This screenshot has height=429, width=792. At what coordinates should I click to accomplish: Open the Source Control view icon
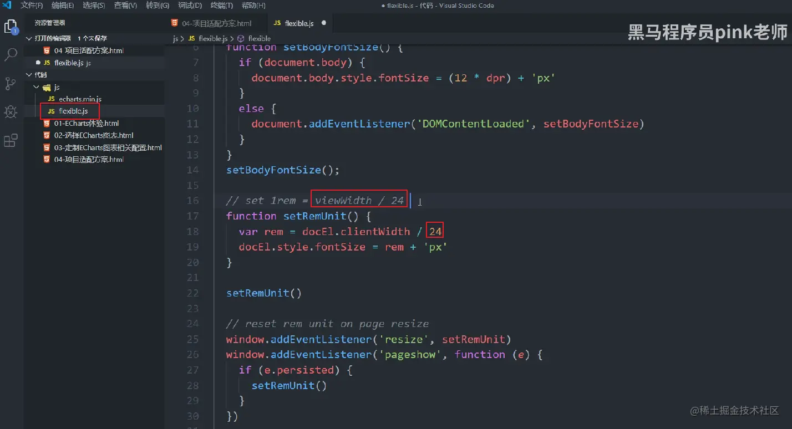(11, 84)
